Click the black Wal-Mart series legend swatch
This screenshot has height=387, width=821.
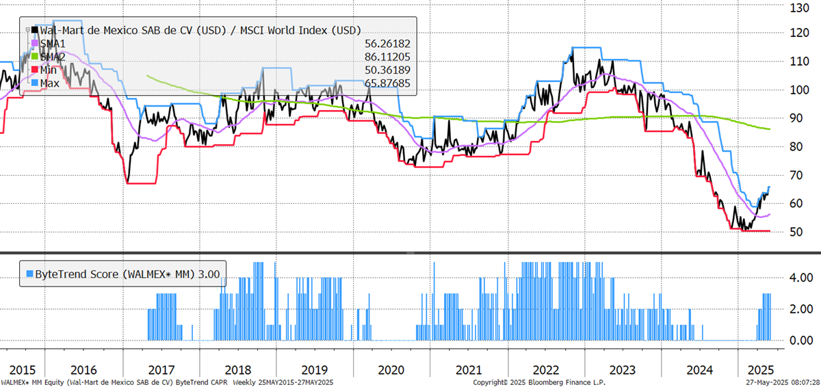click(x=35, y=30)
